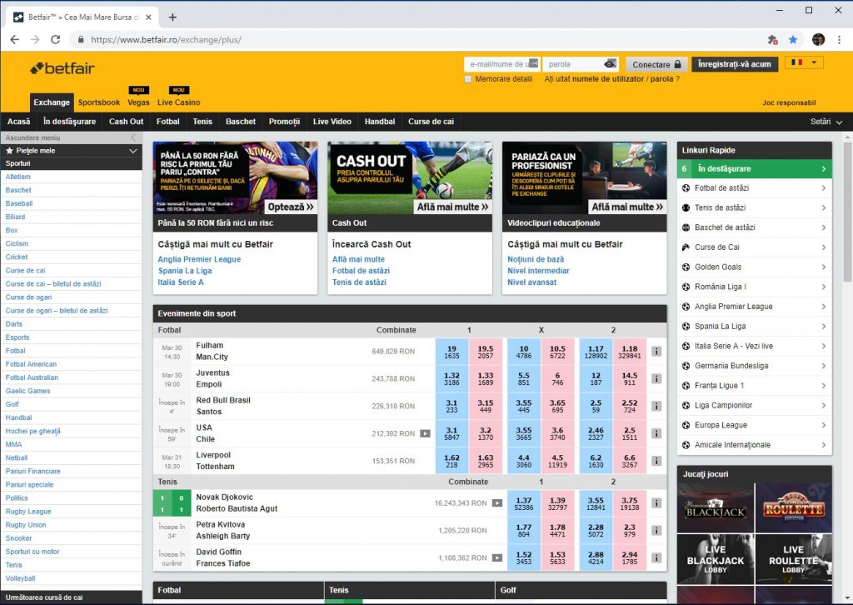Open info for Goffin vs Tiafoe

(656, 557)
